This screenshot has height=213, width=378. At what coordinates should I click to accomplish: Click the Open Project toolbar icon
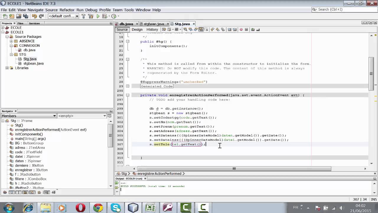coord(19,16)
